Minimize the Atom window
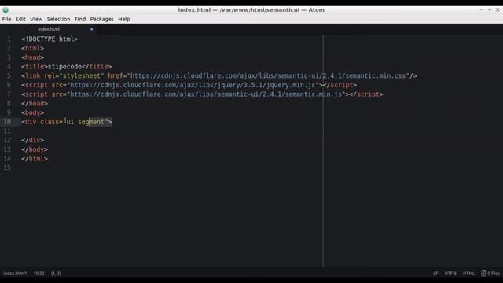The image size is (503, 283). click(x=481, y=10)
